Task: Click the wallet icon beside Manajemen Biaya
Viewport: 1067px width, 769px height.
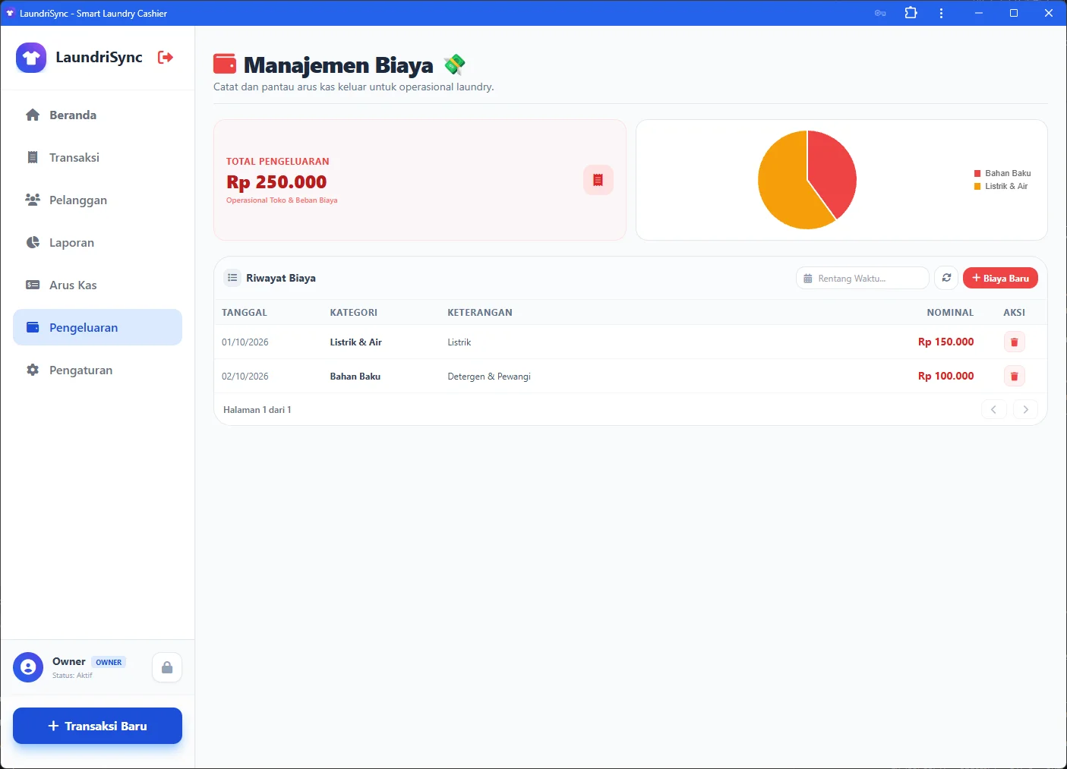Action: pyautogui.click(x=225, y=65)
